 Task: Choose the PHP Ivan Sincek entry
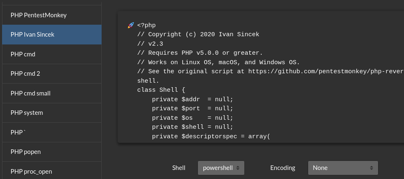pyautogui.click(x=52, y=35)
